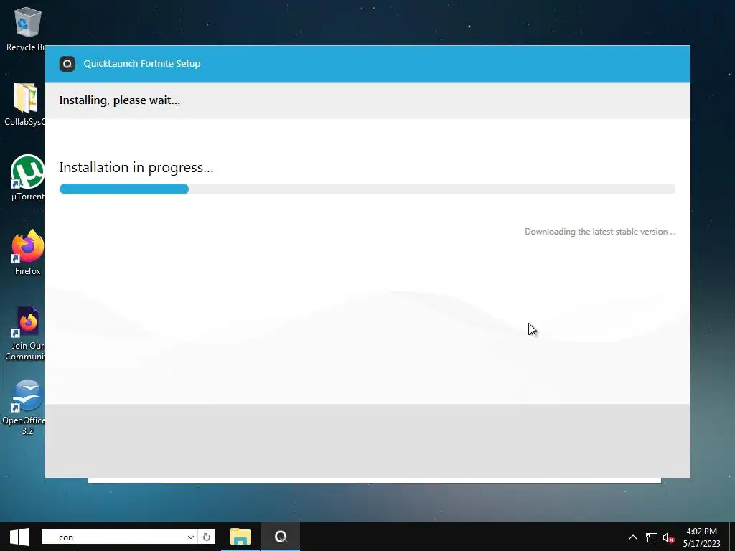Click "Downloading the latest stable version ..." status text
The height and width of the screenshot is (551, 735).
pos(600,232)
